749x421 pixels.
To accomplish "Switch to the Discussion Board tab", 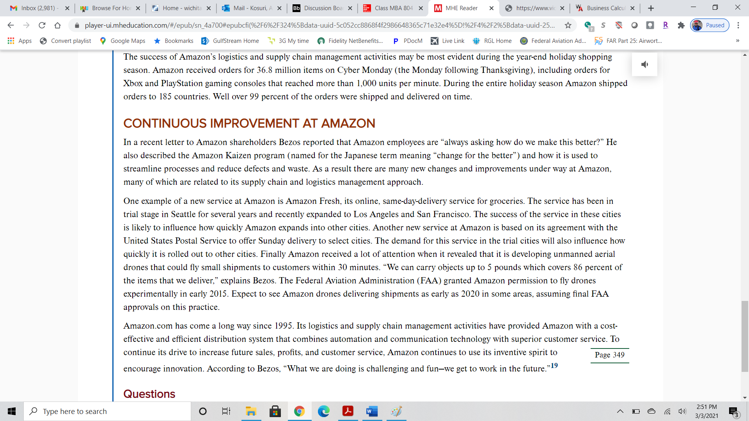I will pos(322,8).
